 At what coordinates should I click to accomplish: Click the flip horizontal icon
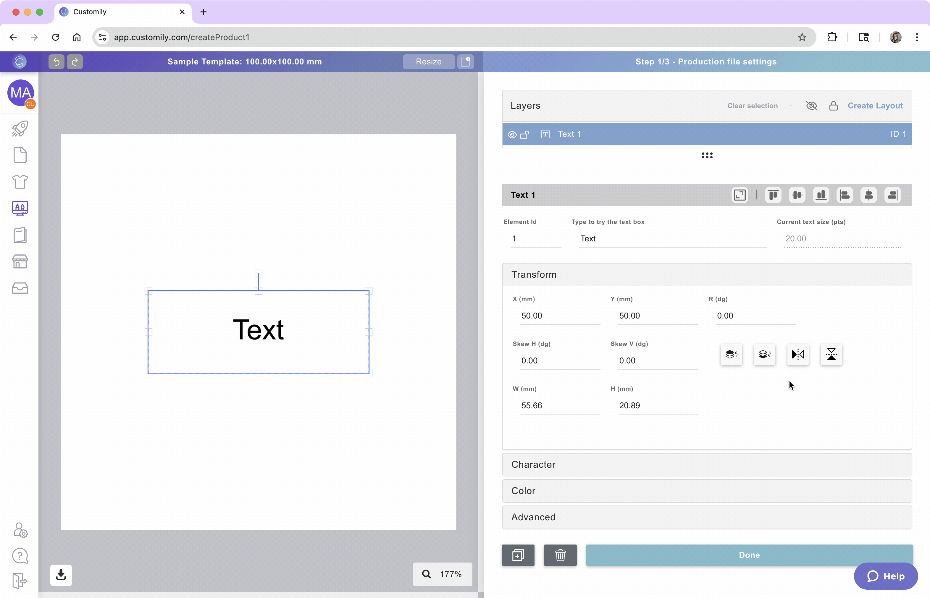click(x=797, y=354)
